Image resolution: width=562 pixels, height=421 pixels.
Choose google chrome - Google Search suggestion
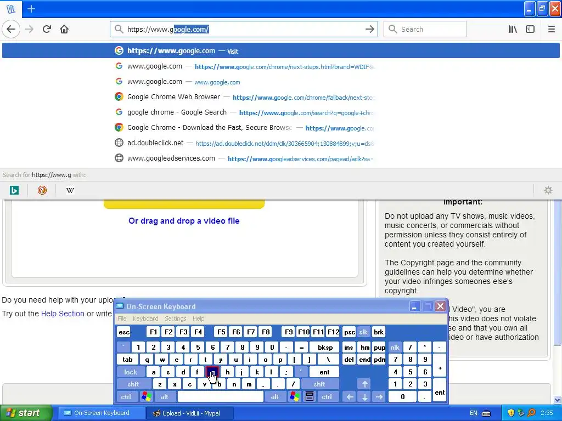[281, 112]
